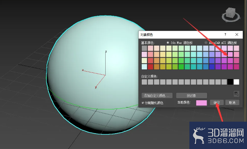Select the pale yellow swatch in the first palette column
The image size is (247, 149).
pos(144,60)
